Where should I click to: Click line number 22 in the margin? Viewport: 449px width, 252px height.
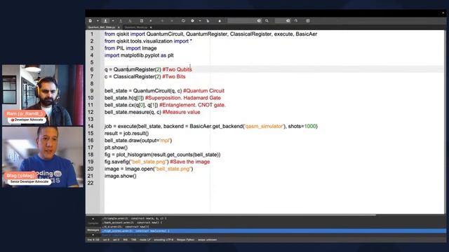pyautogui.click(x=91, y=183)
